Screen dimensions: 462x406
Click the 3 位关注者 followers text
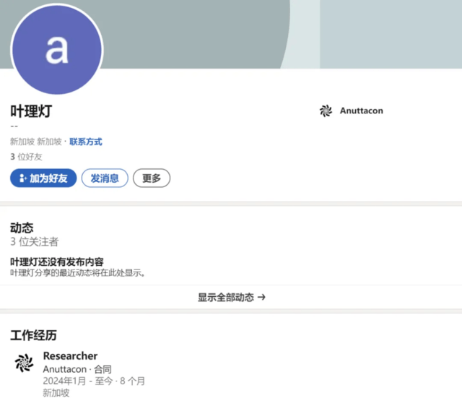point(34,242)
